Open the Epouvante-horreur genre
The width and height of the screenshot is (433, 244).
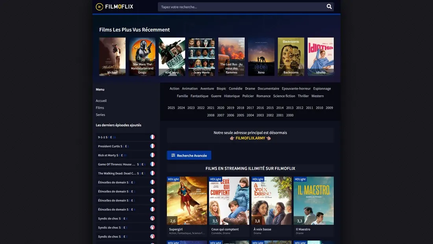pyautogui.click(x=296, y=89)
